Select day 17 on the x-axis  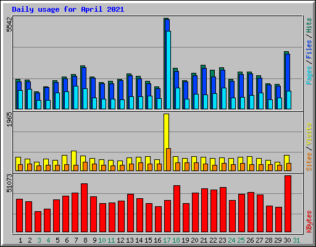(167, 240)
